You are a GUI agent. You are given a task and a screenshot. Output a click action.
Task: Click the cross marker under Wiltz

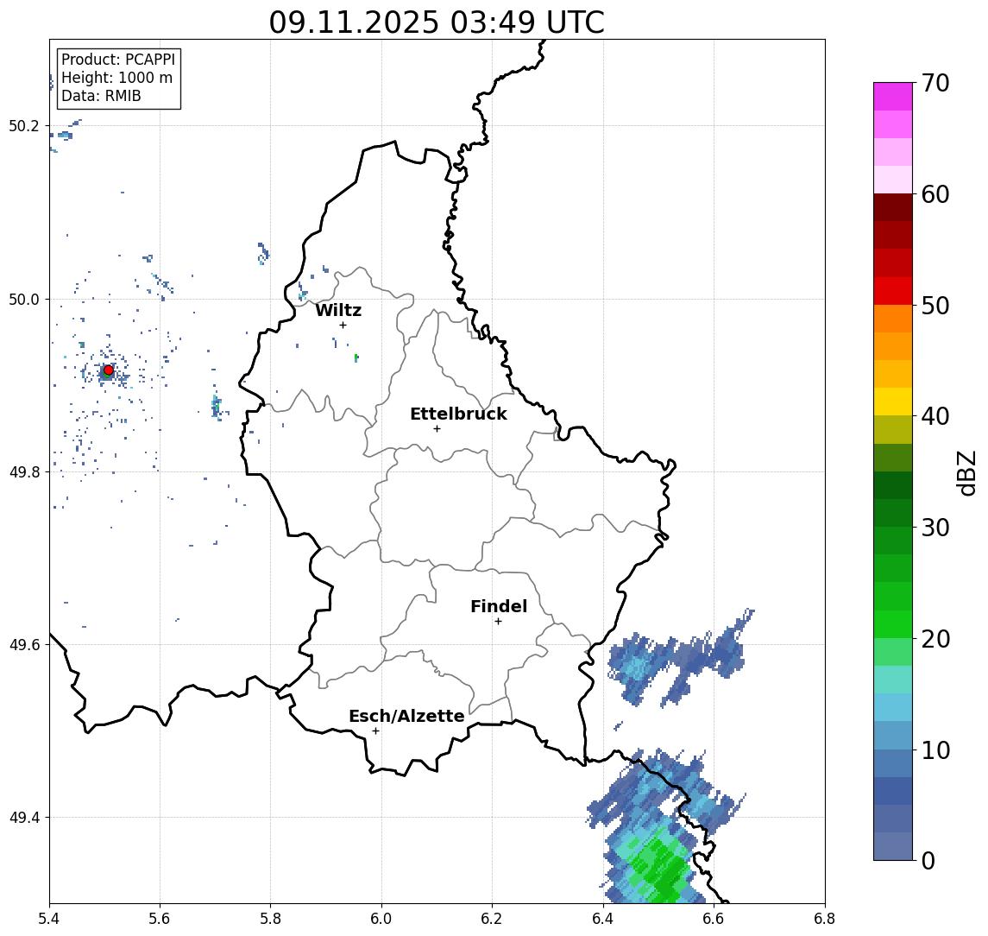[x=343, y=325]
